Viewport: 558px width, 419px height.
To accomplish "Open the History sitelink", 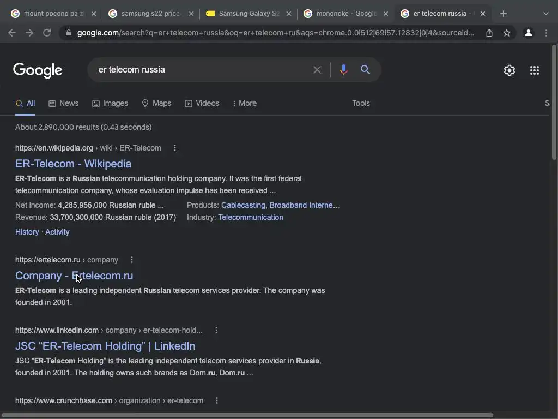I will click(27, 232).
